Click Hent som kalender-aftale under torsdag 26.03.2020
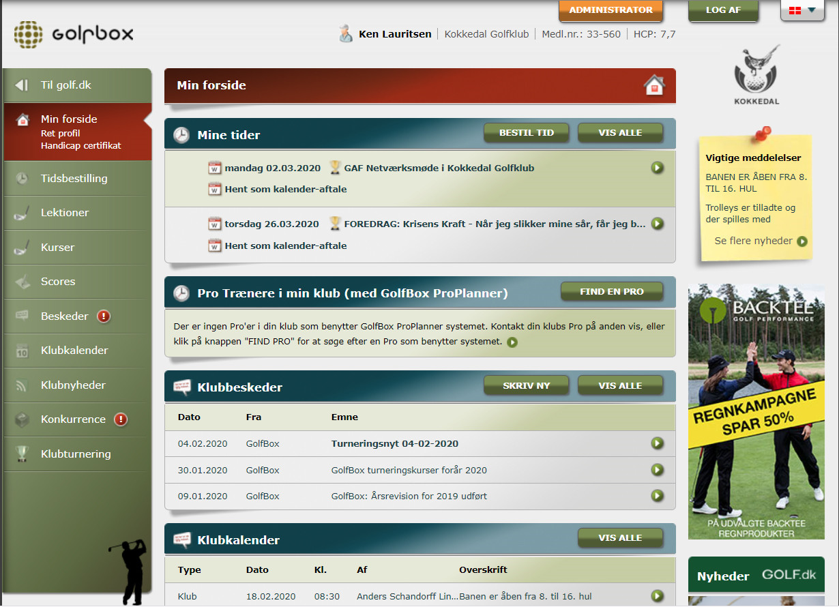The image size is (839, 607). (x=286, y=246)
